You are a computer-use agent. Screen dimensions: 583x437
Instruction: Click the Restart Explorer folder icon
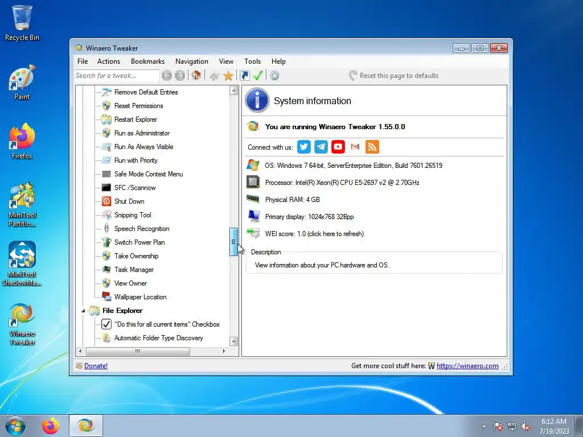[x=106, y=119]
